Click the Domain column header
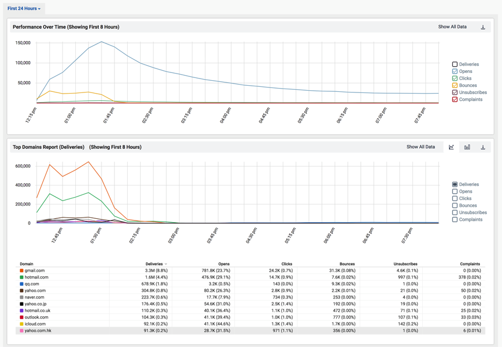This screenshot has height=347, width=502. pos(27,264)
